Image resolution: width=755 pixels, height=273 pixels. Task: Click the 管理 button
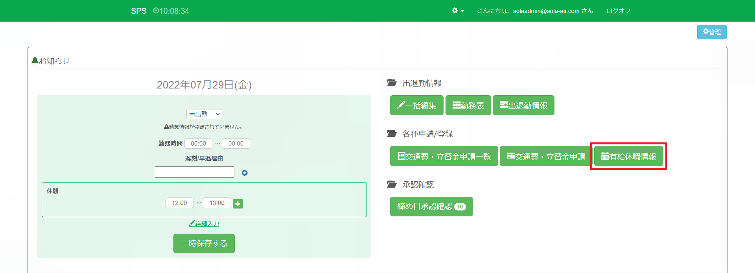tap(712, 32)
